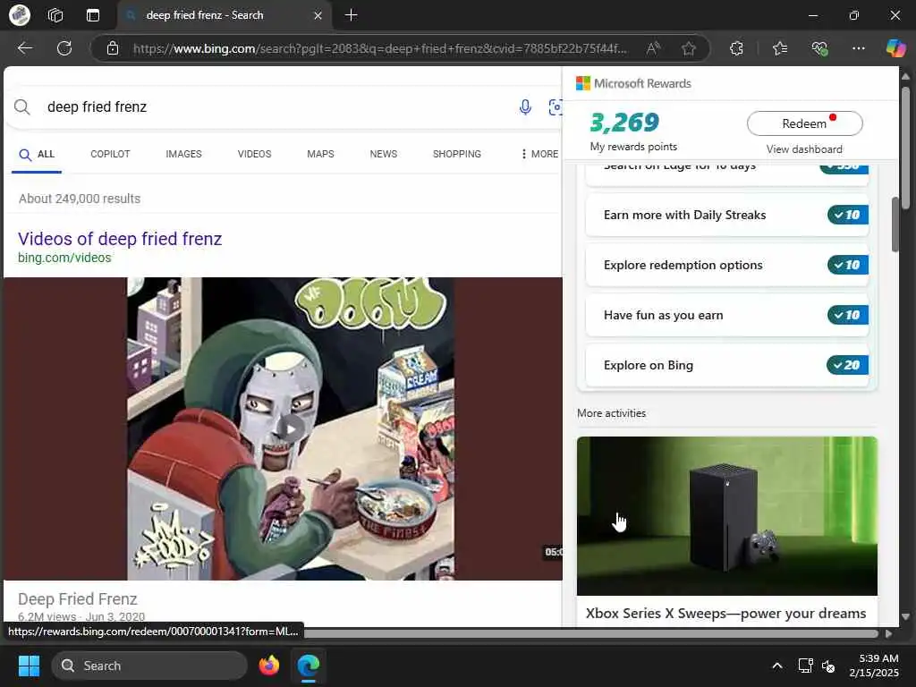Open the Extensions puzzle icon
Screen dimensions: 916x687
(x=737, y=48)
